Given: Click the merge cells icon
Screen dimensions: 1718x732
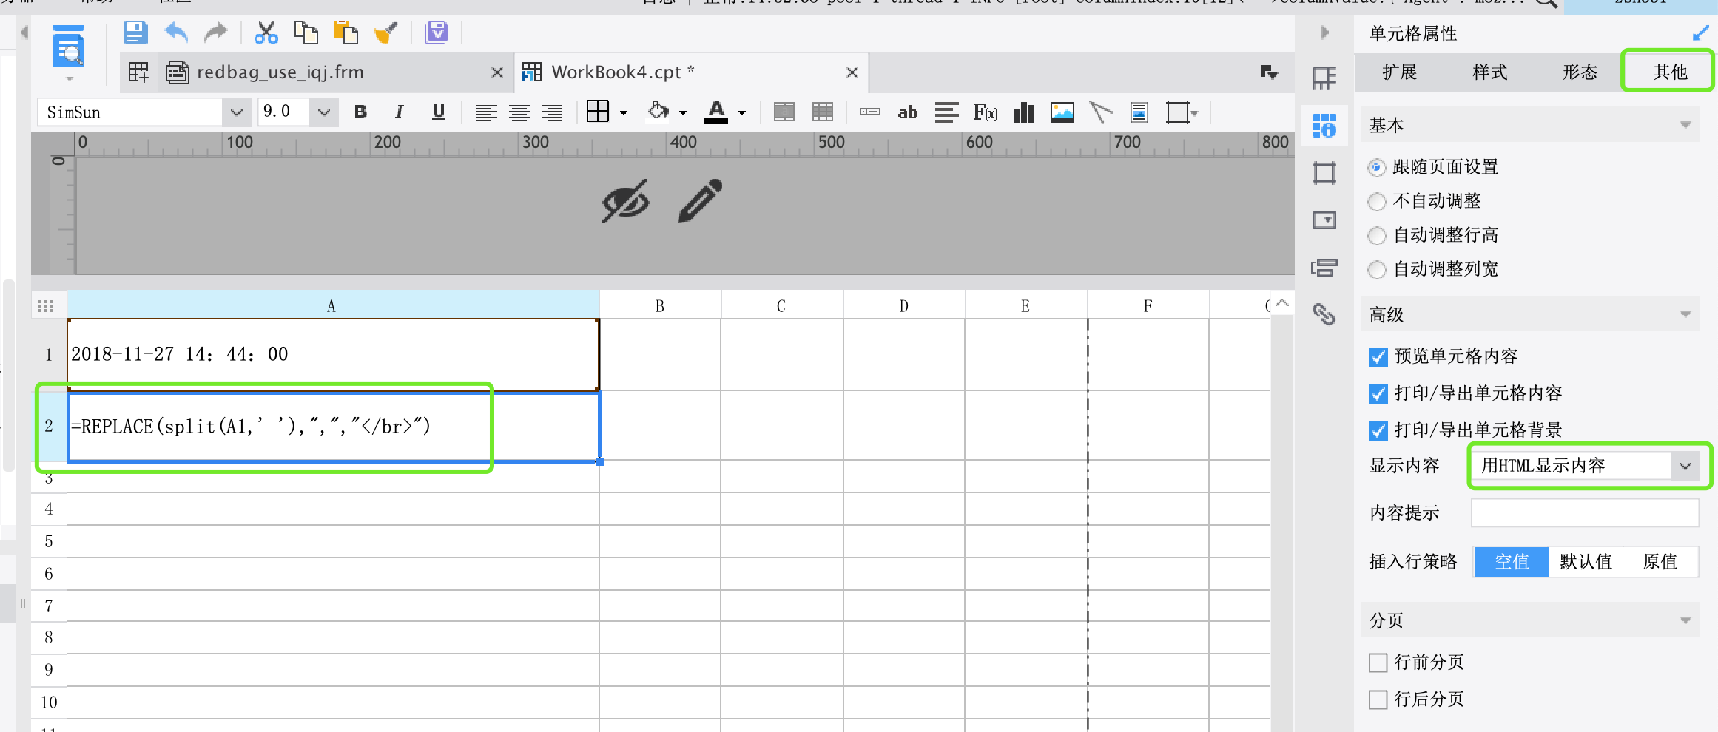Looking at the screenshot, I should 784,112.
